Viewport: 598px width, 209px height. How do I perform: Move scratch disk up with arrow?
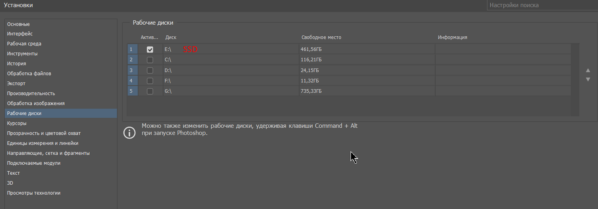pyautogui.click(x=588, y=70)
